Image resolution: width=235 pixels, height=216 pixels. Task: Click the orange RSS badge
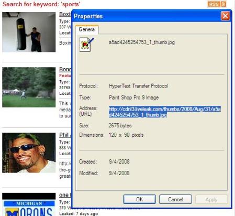[214, 4]
